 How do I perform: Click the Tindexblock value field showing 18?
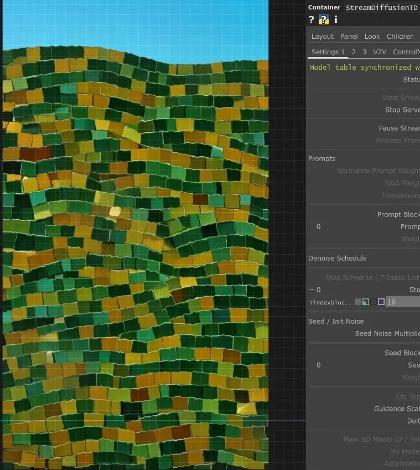(x=403, y=302)
